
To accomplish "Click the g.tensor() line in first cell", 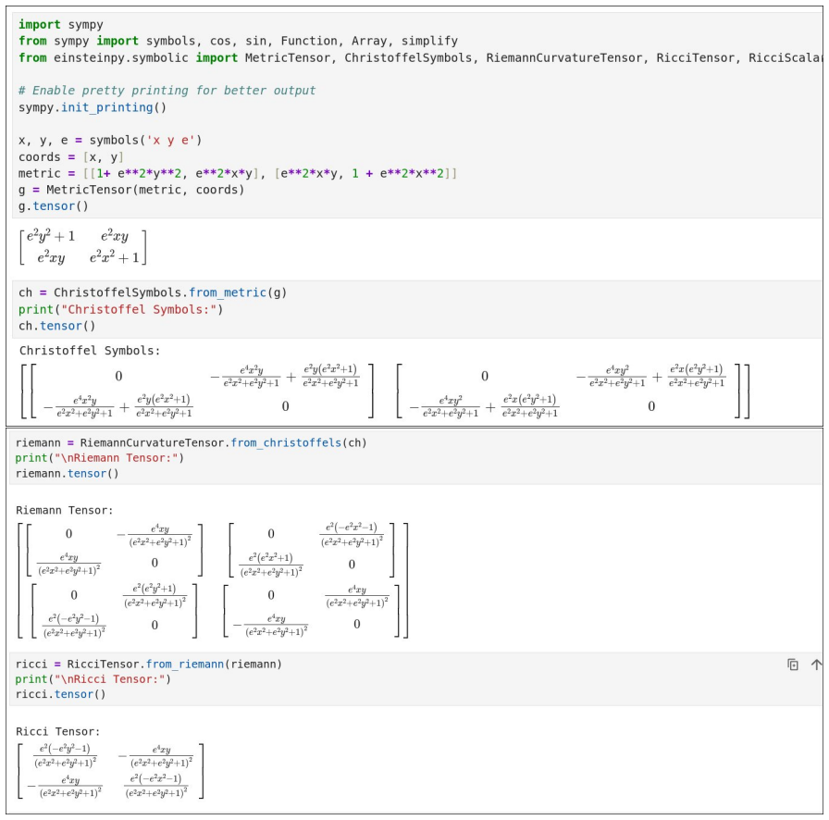I will point(54,206).
